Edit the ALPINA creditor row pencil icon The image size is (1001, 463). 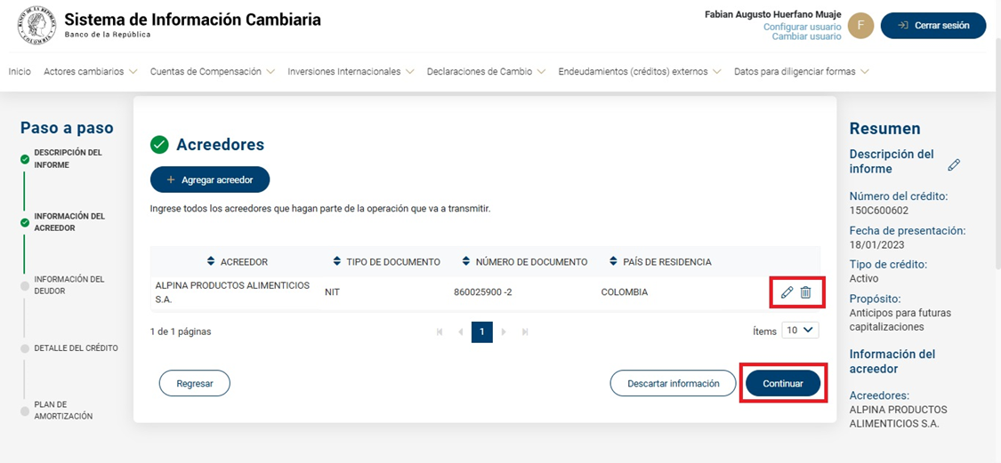click(x=787, y=292)
